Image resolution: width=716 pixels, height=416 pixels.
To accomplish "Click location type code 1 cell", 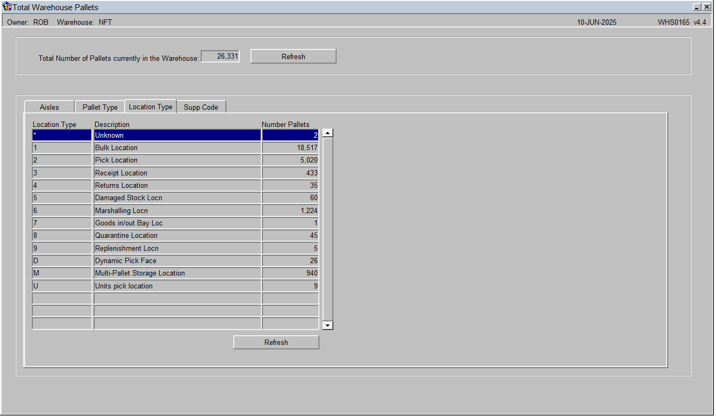I will tap(62, 147).
